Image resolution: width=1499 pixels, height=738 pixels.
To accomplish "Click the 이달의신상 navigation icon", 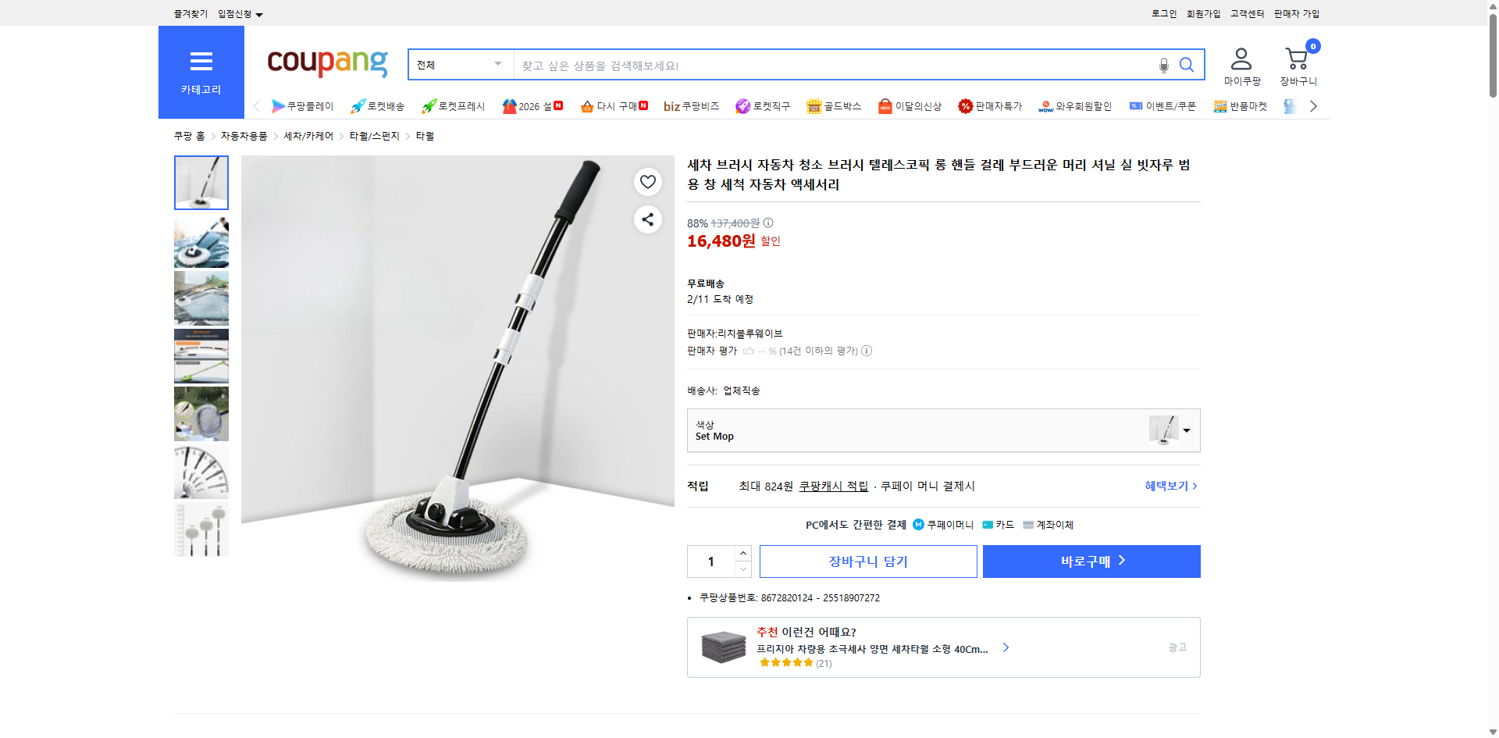I will tap(885, 105).
